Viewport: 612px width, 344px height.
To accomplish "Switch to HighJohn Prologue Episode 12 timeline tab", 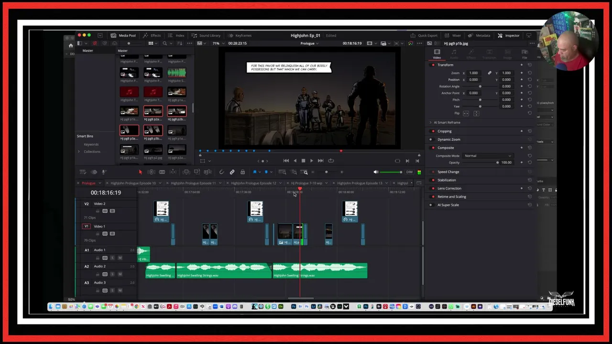I will [254, 183].
